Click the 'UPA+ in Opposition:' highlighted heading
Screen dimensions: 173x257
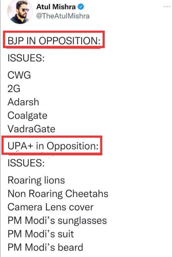click(52, 145)
